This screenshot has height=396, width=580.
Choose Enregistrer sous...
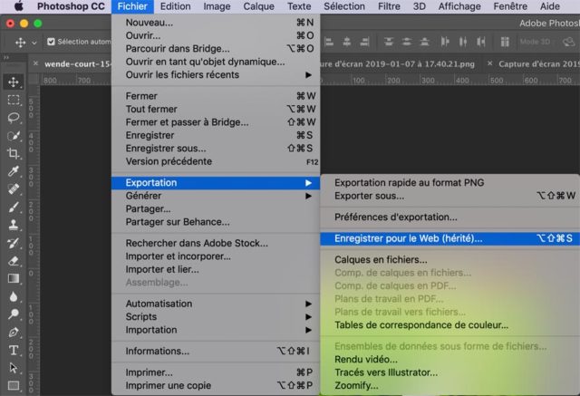216,149
